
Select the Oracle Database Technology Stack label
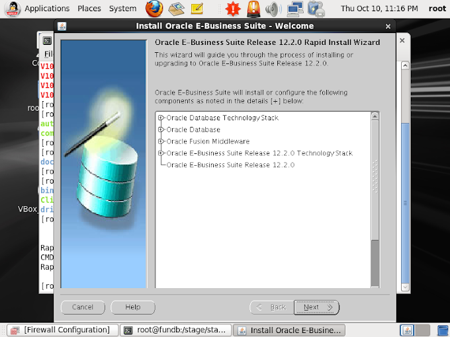tap(222, 118)
